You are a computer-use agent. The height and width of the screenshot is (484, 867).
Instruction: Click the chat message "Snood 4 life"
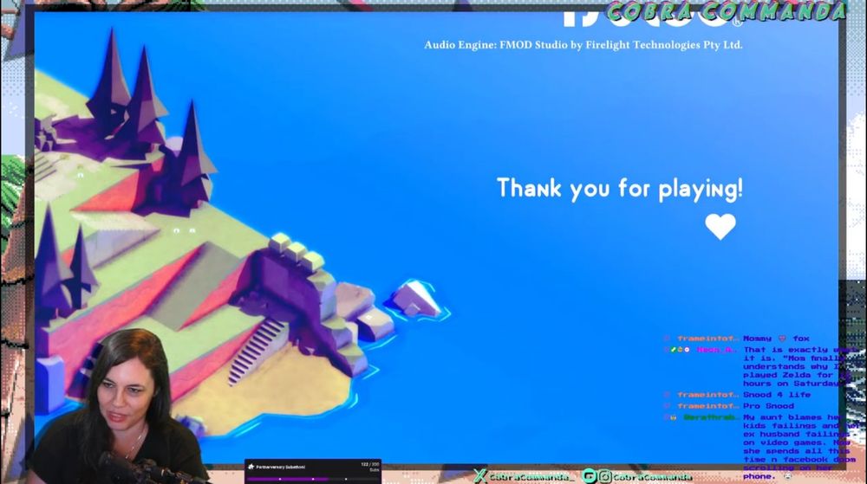pos(777,395)
